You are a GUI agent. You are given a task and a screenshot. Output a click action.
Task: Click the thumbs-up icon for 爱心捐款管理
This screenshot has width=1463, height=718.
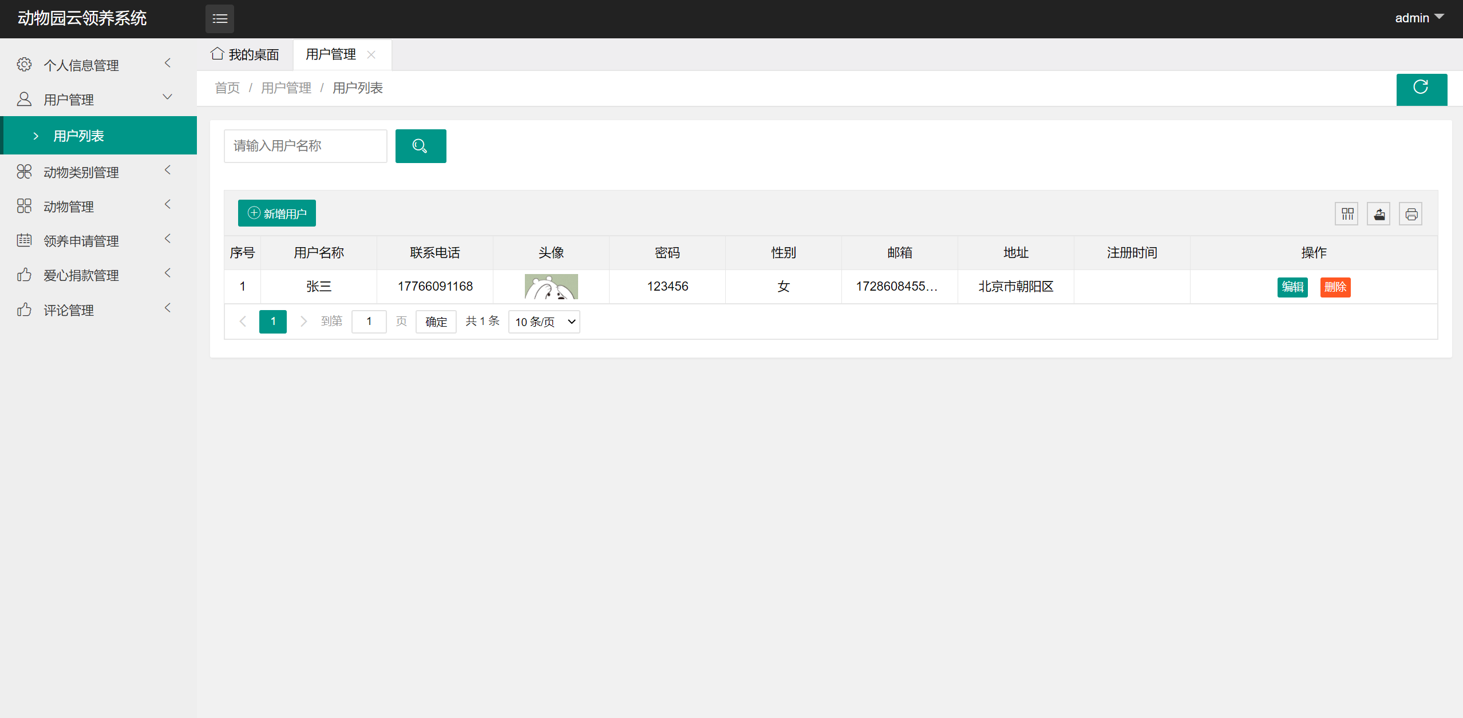(24, 275)
